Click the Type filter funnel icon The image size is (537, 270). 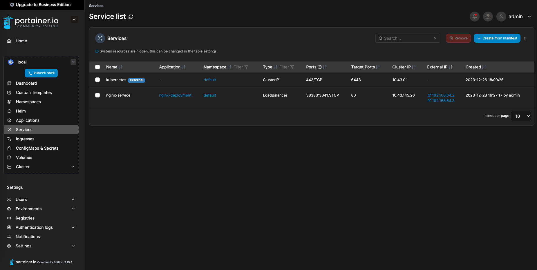point(292,67)
